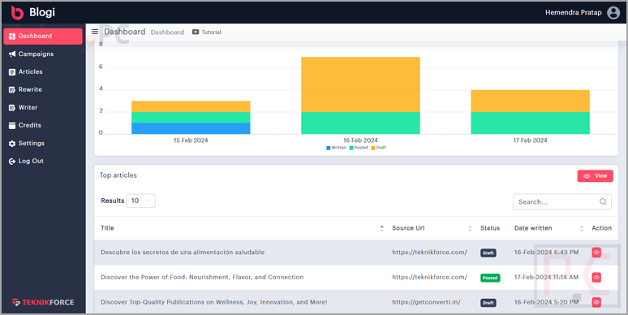The image size is (628, 315).
Task: Toggle the Posted legend series
Action: click(359, 148)
